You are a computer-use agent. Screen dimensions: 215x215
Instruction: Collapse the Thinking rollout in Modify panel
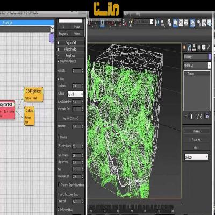tap(196, 131)
